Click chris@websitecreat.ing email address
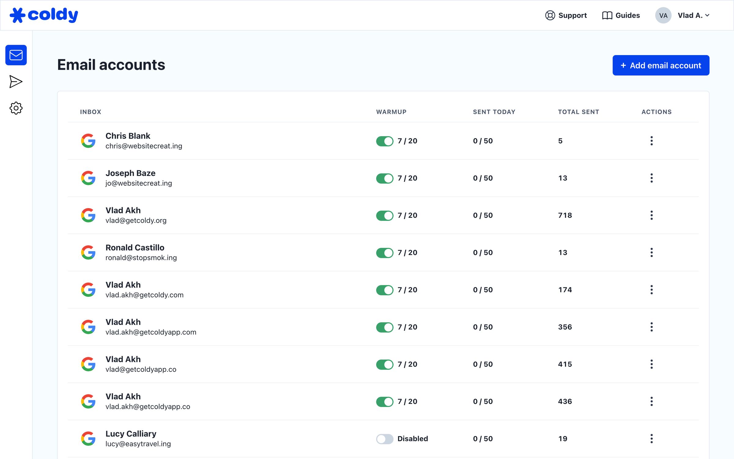The image size is (734, 459). (144, 146)
